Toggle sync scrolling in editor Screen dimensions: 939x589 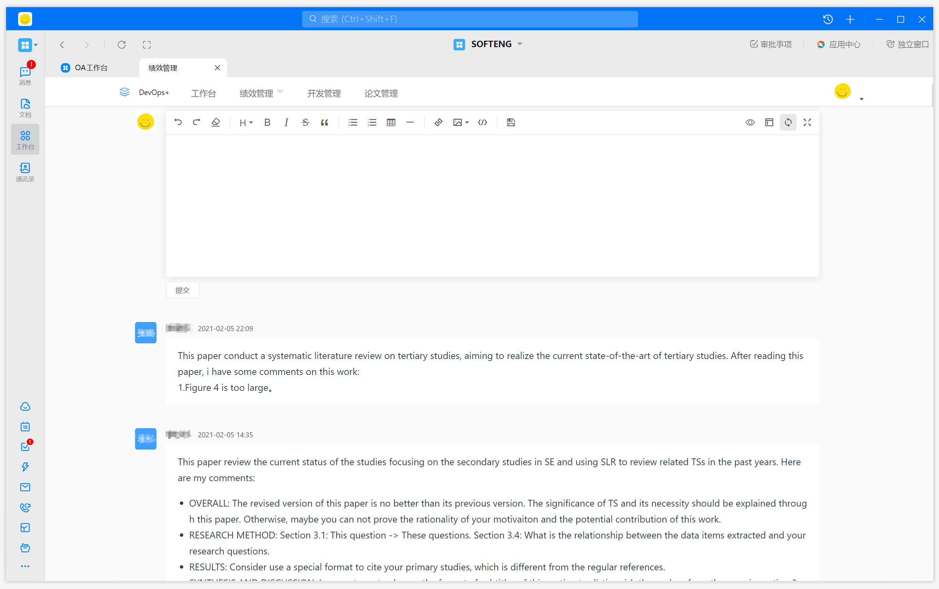(788, 123)
